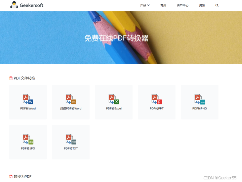Click the PDF icon beside 转换为PDF heading

[11, 176]
